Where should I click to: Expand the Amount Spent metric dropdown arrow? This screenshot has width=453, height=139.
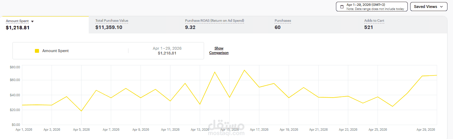[x=32, y=21]
